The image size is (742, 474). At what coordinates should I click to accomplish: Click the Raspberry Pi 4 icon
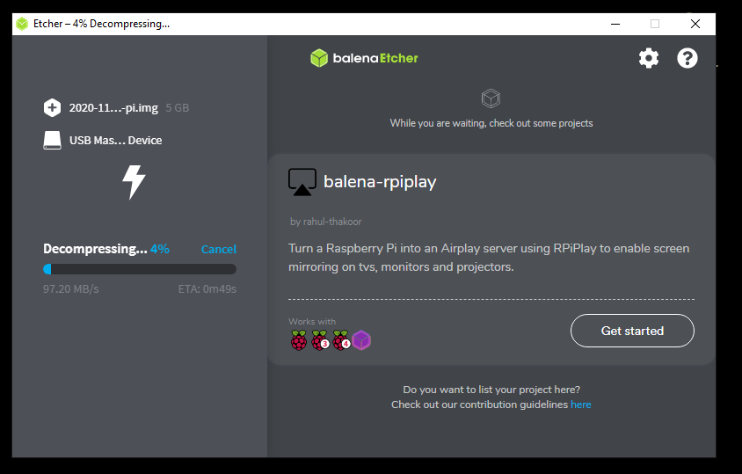click(x=341, y=340)
